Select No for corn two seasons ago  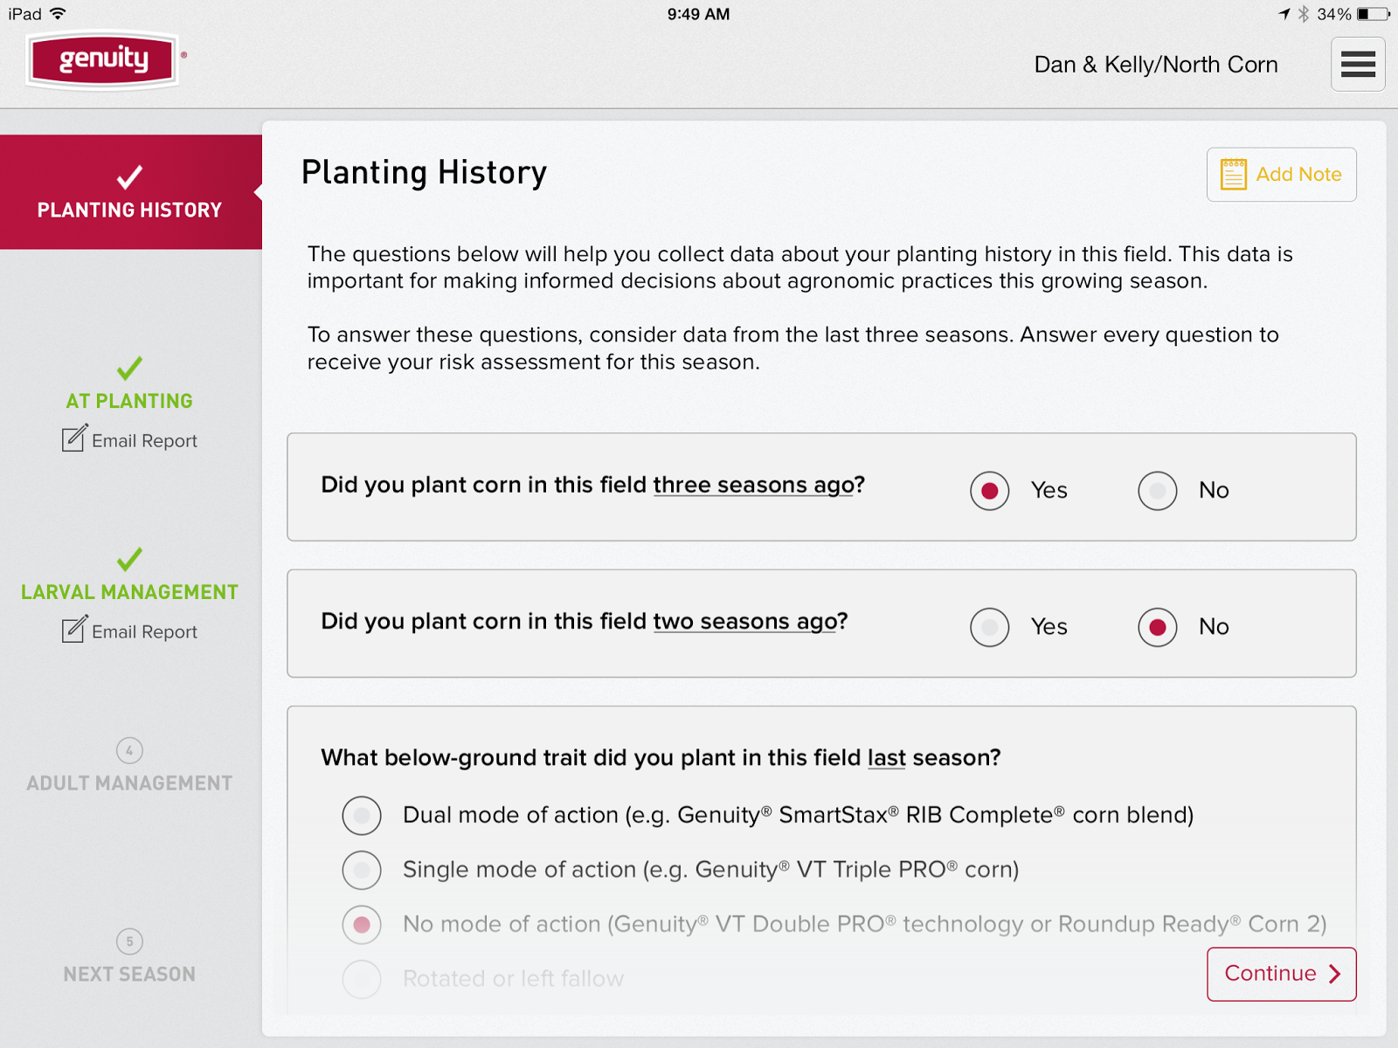(1158, 627)
